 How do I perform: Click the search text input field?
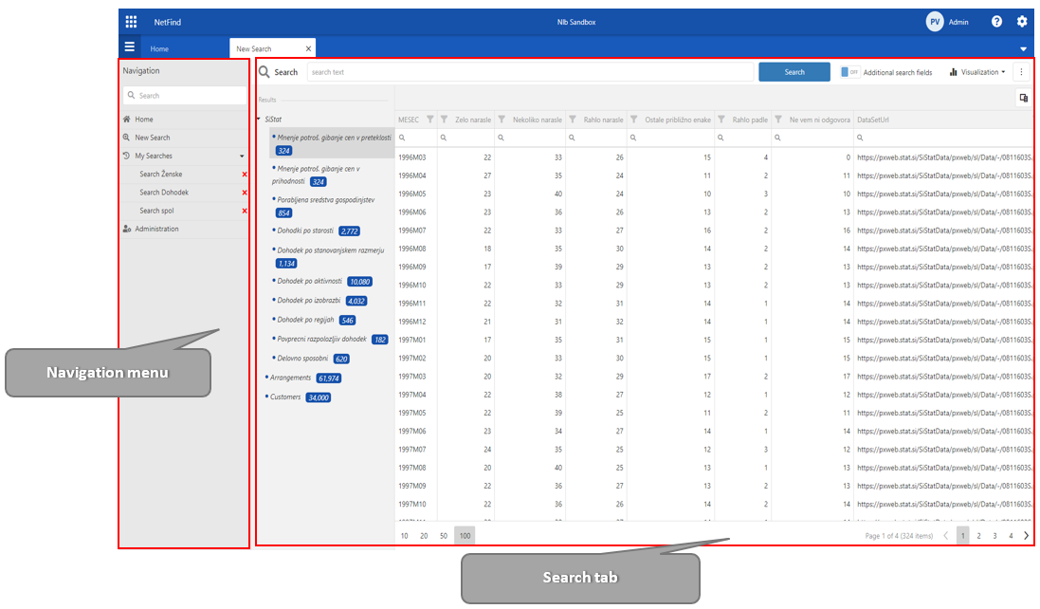click(x=529, y=72)
